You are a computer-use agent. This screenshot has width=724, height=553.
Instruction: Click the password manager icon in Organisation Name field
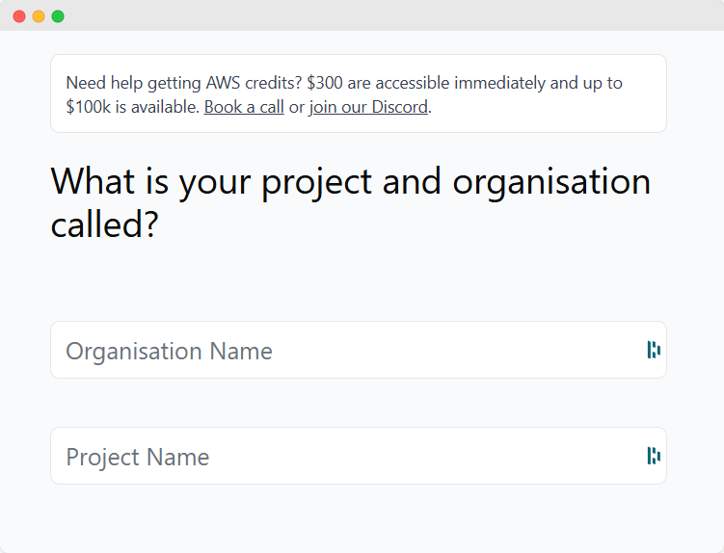pyautogui.click(x=654, y=350)
